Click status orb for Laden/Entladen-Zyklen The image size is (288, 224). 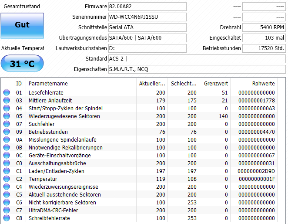(x=7, y=171)
